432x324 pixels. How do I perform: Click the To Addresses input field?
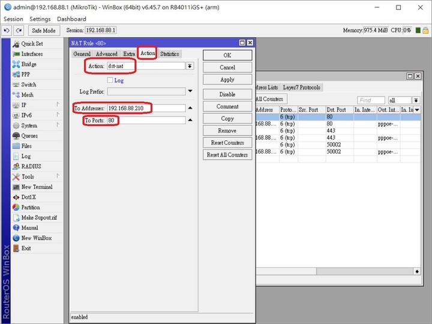pyautogui.click(x=146, y=108)
